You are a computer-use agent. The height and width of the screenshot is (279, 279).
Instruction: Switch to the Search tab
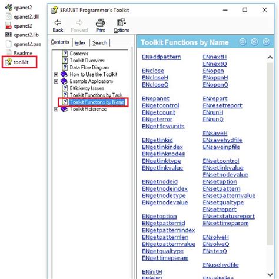[x=100, y=42]
